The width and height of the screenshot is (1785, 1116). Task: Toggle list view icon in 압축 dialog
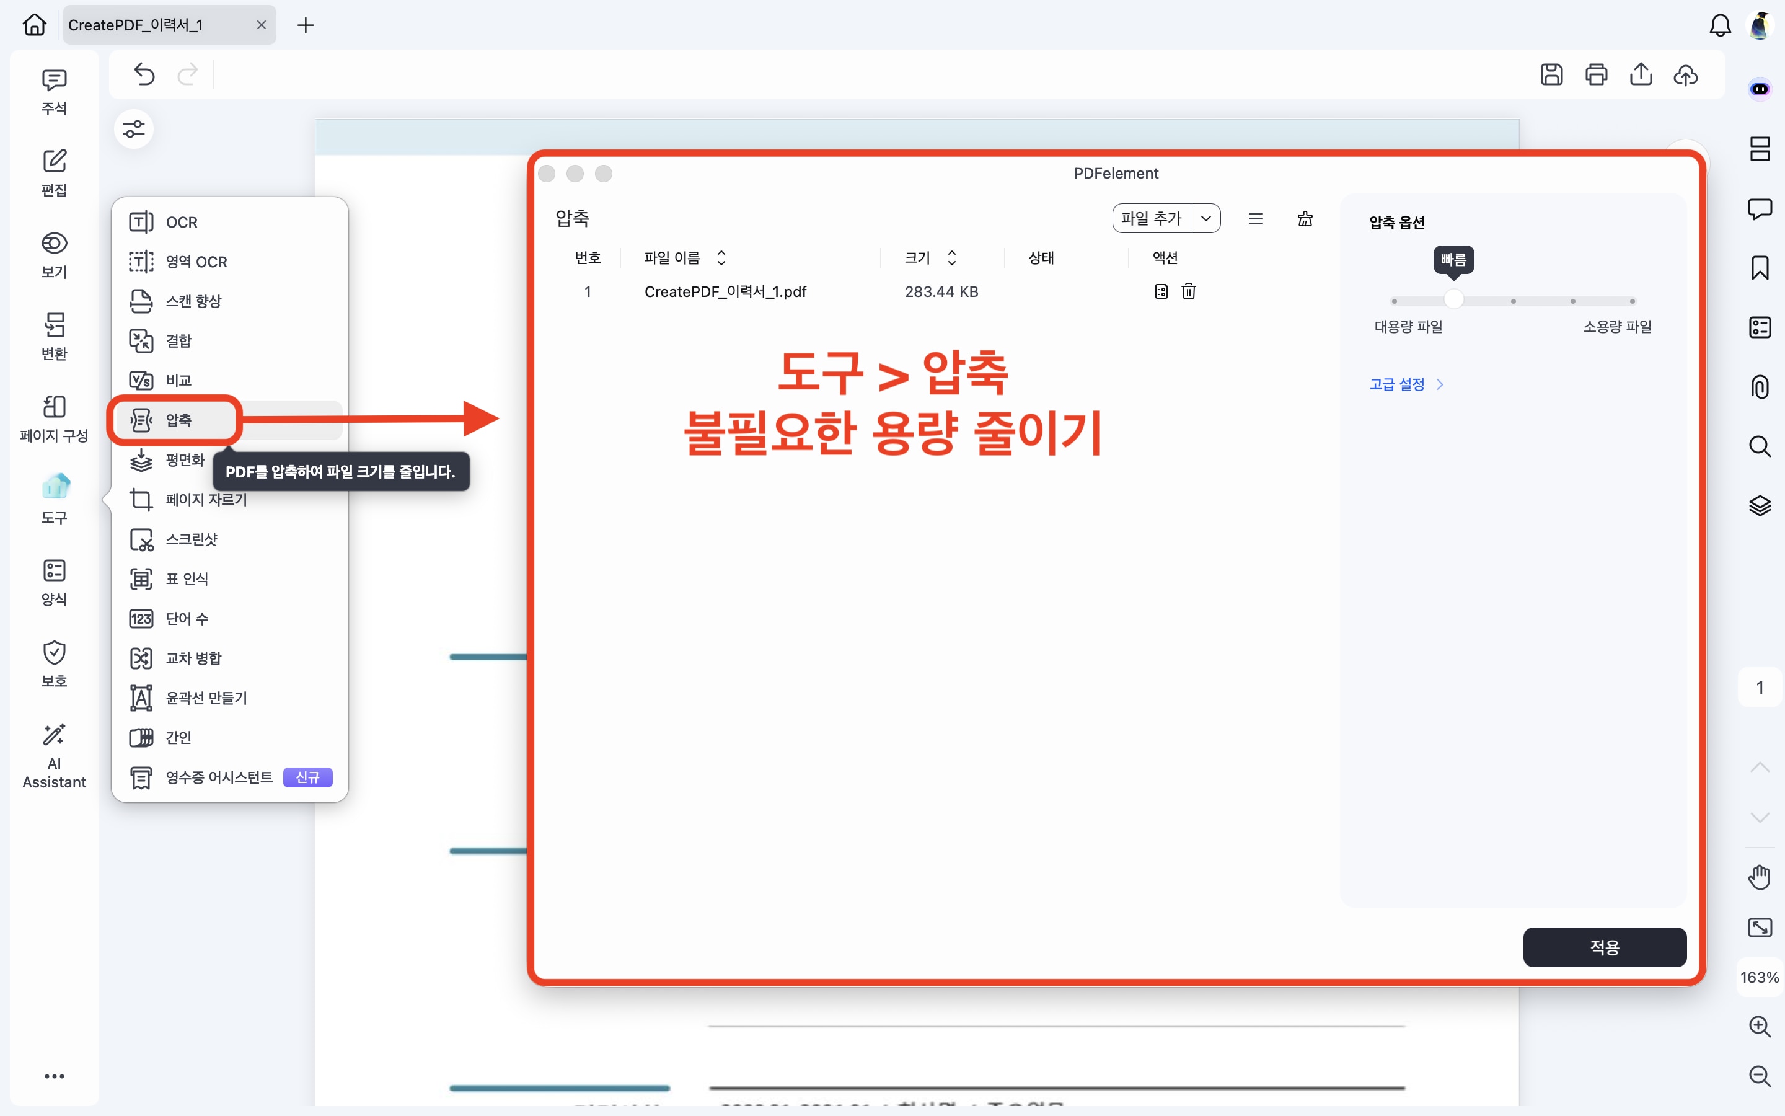[1256, 218]
